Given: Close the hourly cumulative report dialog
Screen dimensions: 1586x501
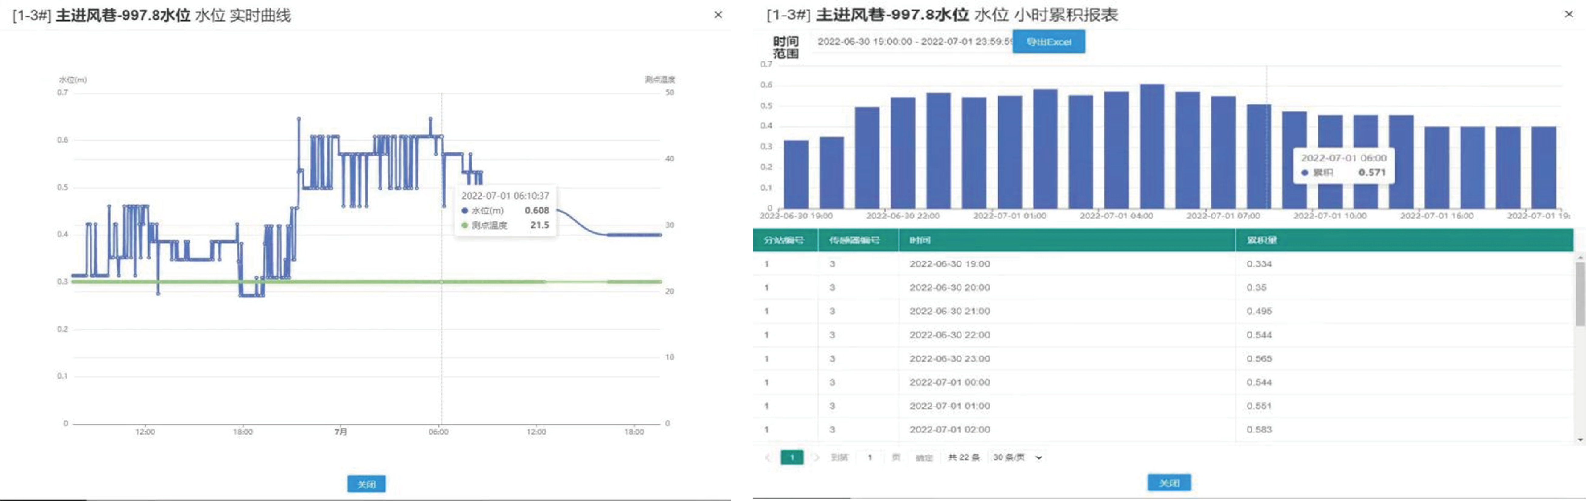Looking at the screenshot, I should tap(1569, 14).
